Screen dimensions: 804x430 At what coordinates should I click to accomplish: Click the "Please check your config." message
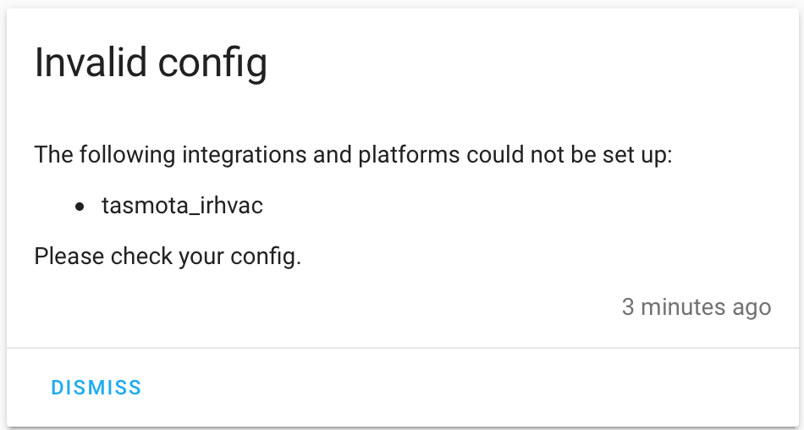tap(168, 256)
